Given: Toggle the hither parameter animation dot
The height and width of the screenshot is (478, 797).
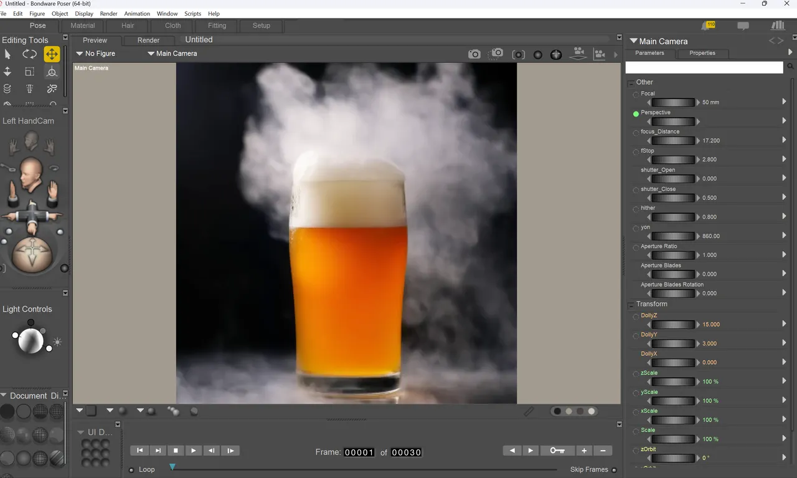Looking at the screenshot, I should [636, 209].
